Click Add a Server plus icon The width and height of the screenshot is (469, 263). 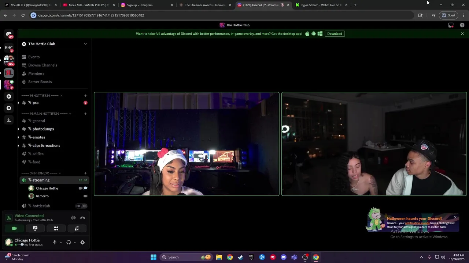pyautogui.click(x=9, y=96)
